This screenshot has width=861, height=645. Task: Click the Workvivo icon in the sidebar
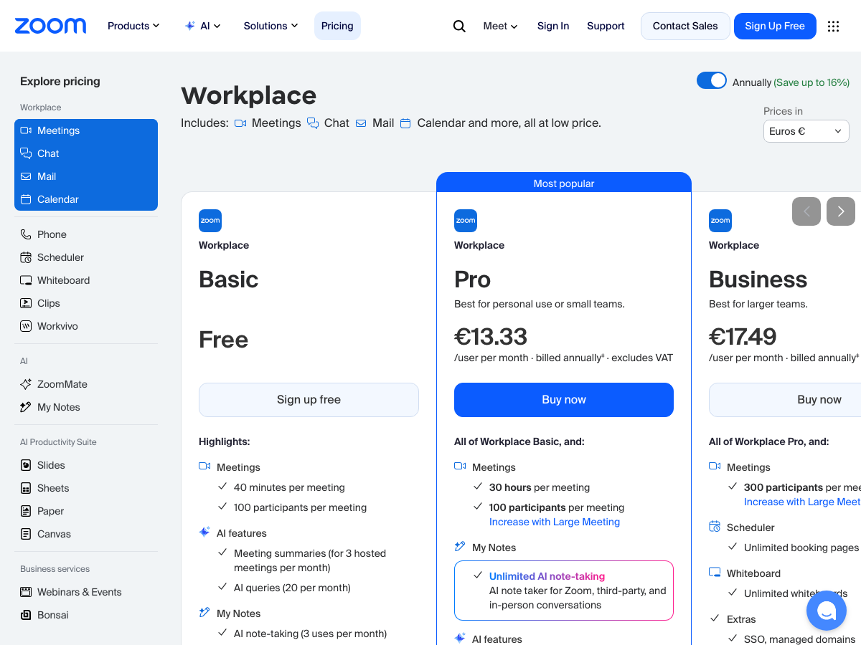coord(26,326)
